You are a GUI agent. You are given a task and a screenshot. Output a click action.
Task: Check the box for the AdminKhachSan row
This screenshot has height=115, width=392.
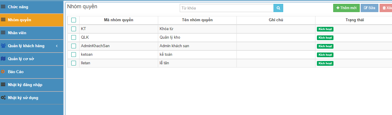pyautogui.click(x=74, y=46)
